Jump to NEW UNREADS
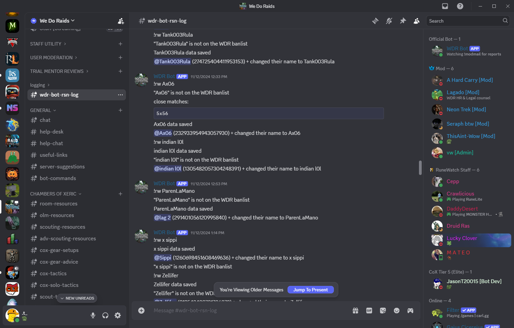 pyautogui.click(x=77, y=298)
